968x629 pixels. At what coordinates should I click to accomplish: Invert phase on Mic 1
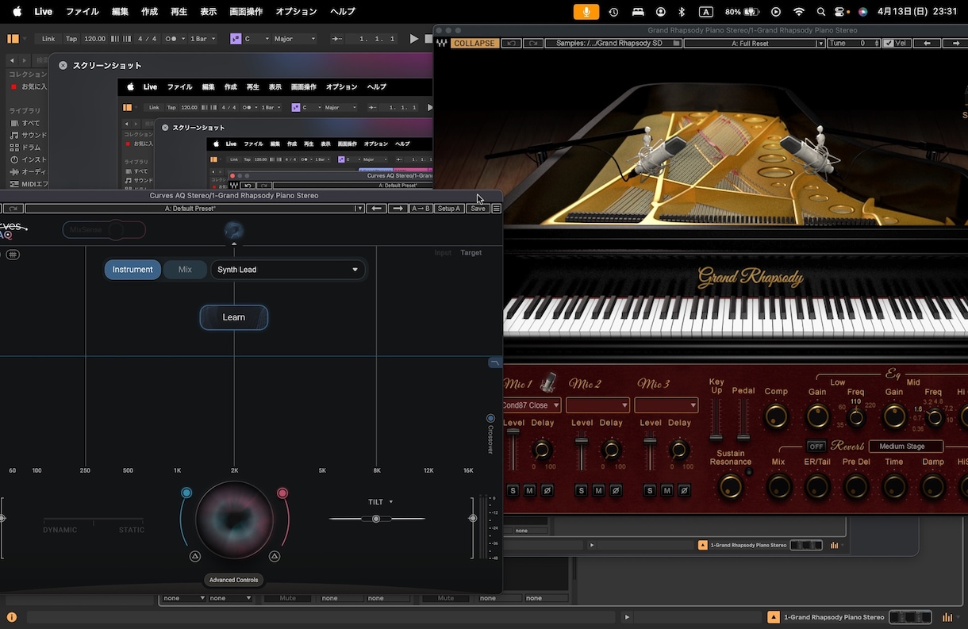click(x=547, y=491)
